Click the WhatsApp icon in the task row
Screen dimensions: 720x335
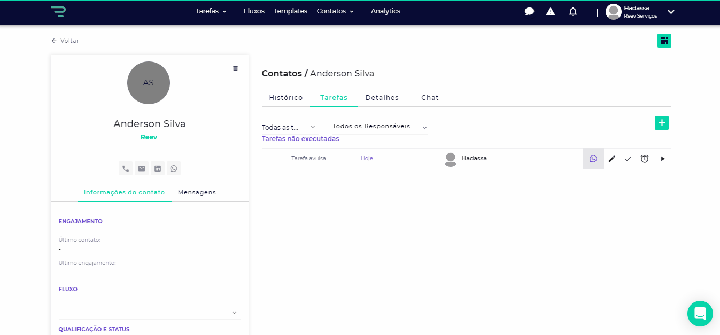(593, 159)
